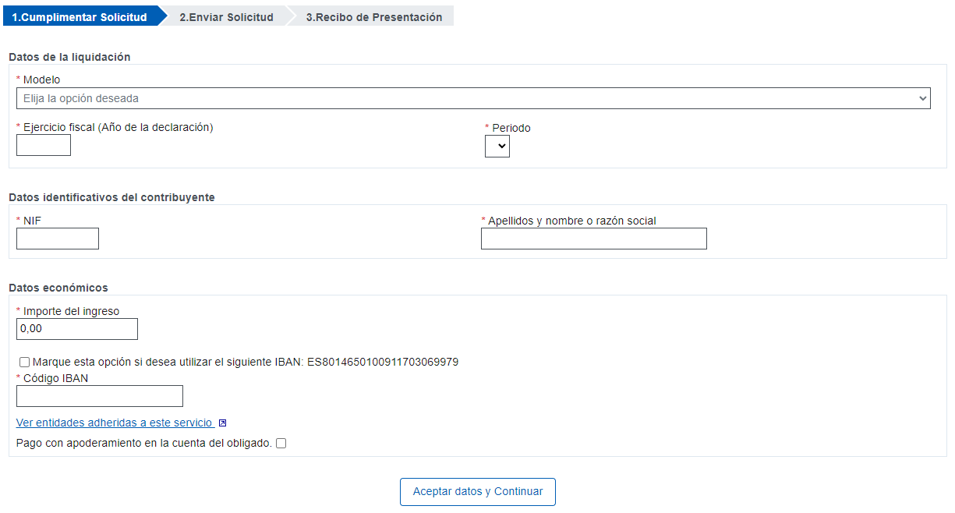Switch to the 1.Cumplimentar Solicitud step
This screenshot has width=955, height=513.
point(80,17)
